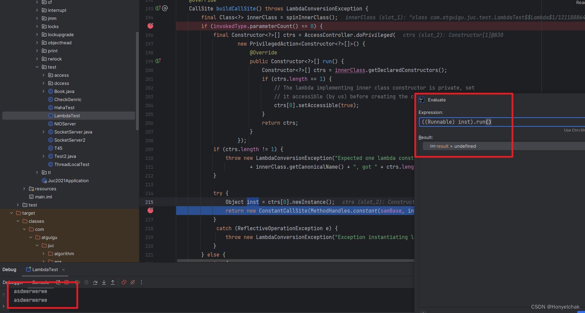Screen dimensions: 585x313
Task: Click the result = undefined row
Action: point(504,146)
